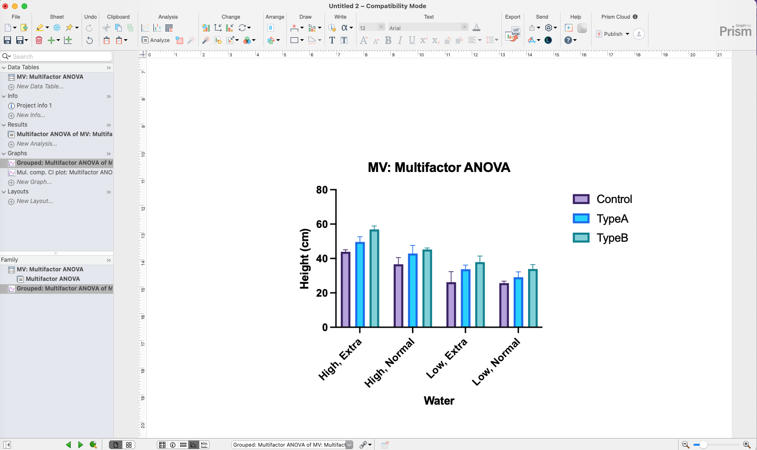This screenshot has height=450, width=757.
Task: Click the color scheme circles icon
Action: coord(247,40)
